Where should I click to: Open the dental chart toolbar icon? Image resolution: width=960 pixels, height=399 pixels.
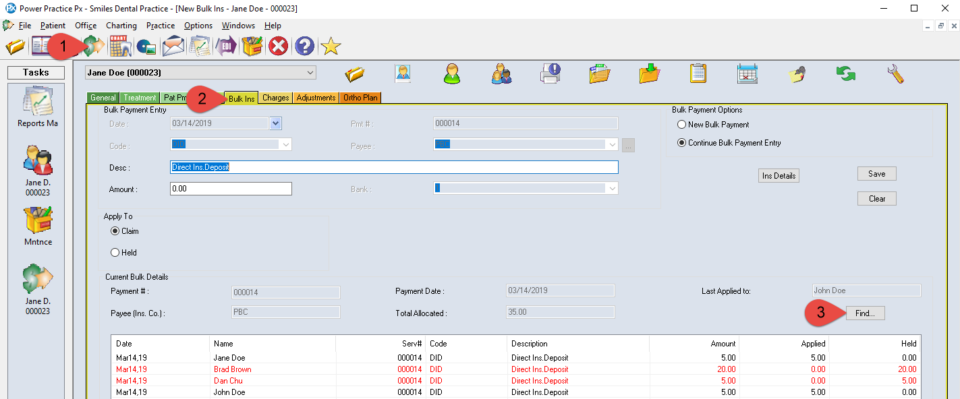point(120,47)
